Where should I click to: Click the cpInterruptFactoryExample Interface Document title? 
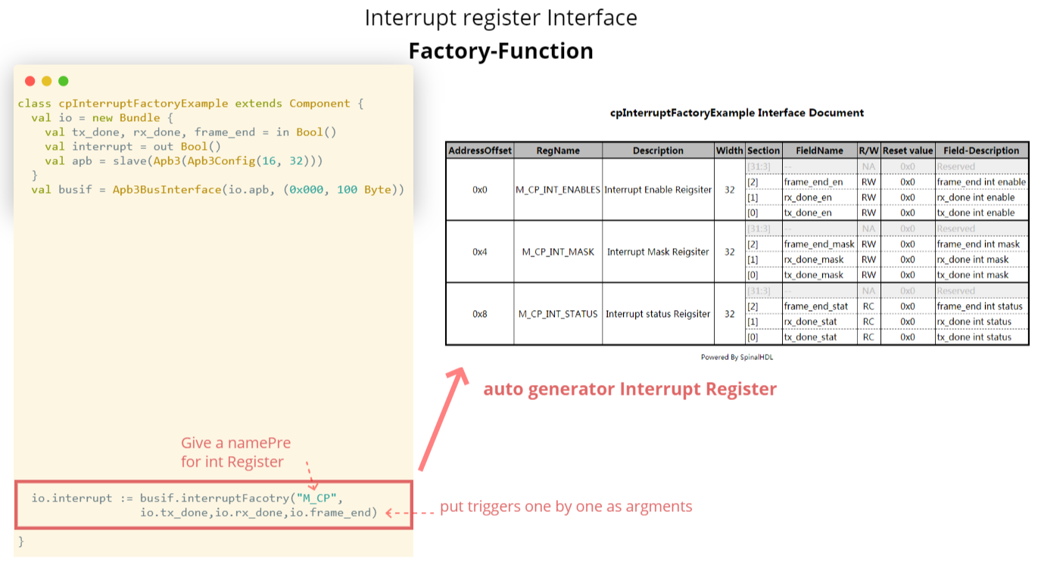pos(736,113)
